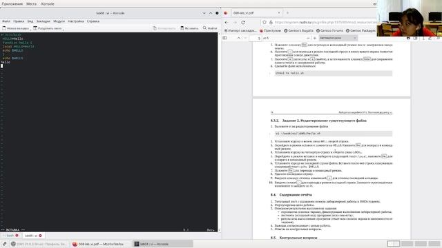Open the Gentoo Packages bookmark
The width and height of the screenshot is (442, 248).
point(361,30)
